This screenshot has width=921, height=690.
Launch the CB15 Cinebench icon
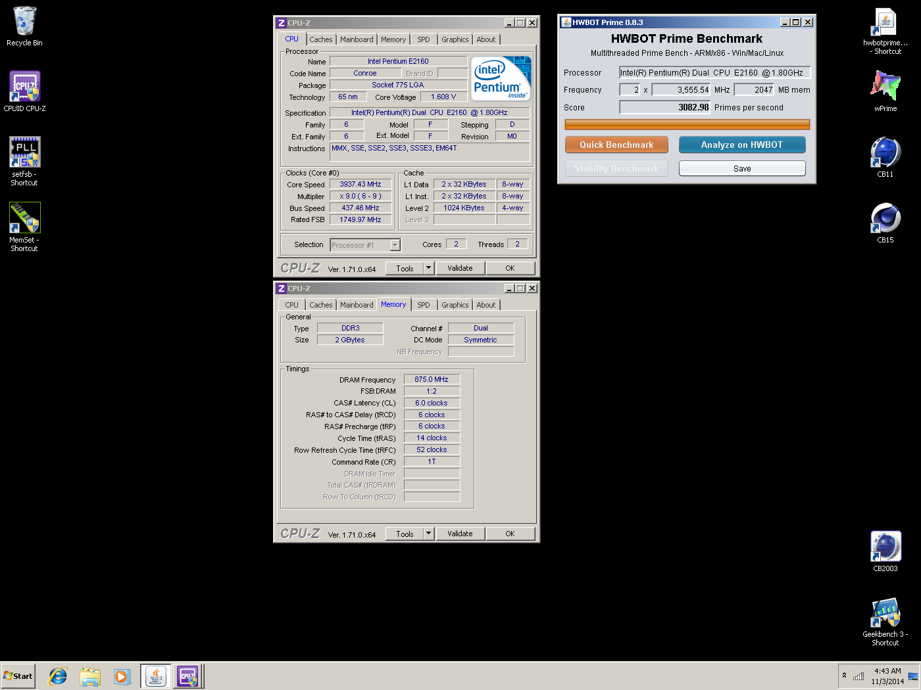885,223
